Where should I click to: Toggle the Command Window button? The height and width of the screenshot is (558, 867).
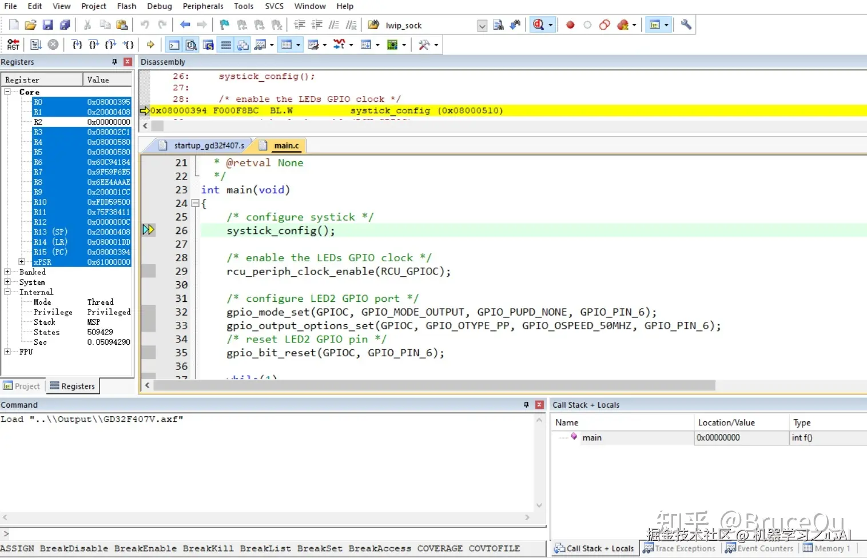(174, 45)
